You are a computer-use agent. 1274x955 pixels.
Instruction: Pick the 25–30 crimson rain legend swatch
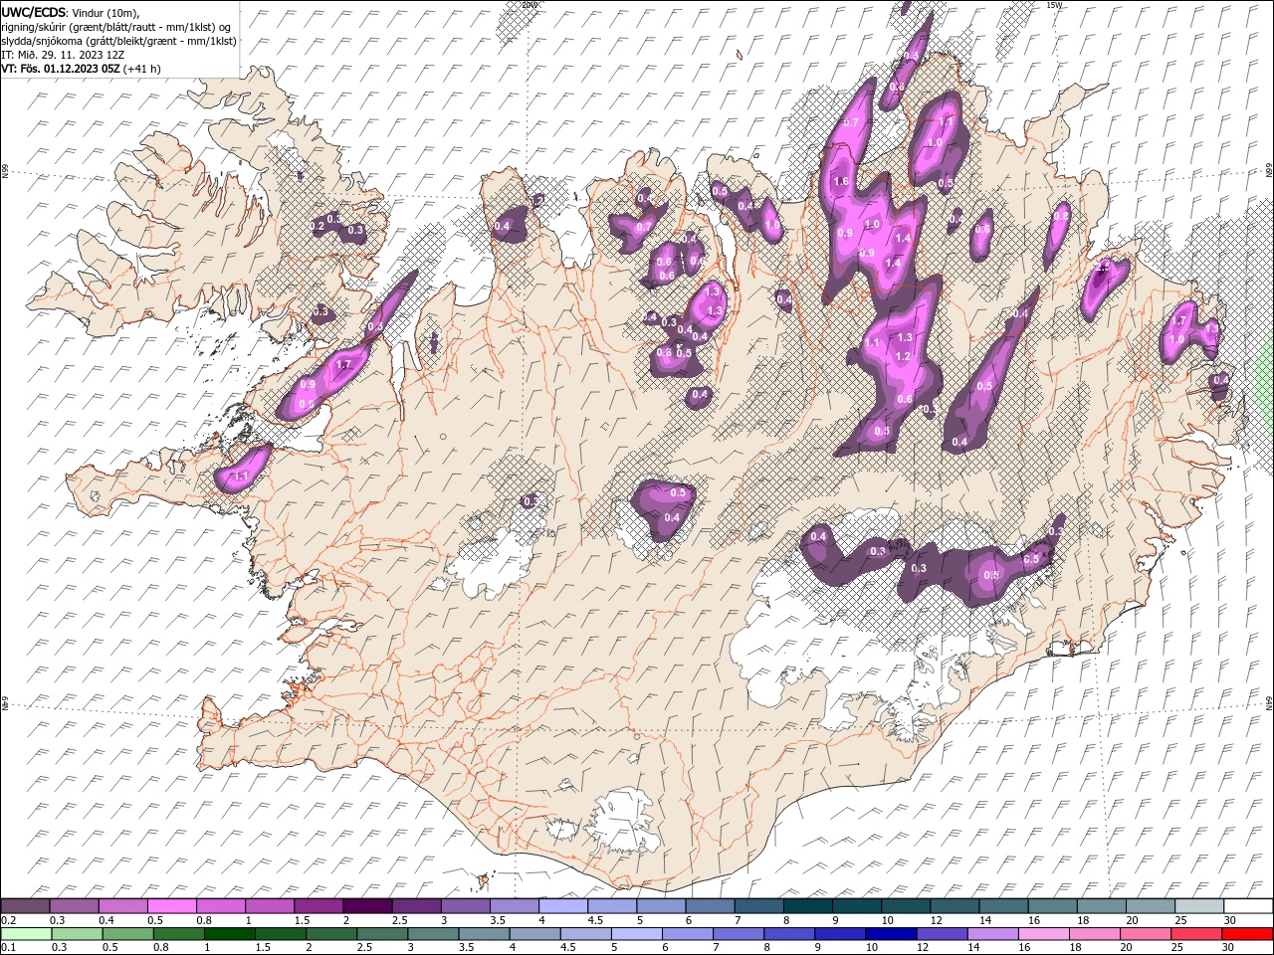pos(1197,934)
